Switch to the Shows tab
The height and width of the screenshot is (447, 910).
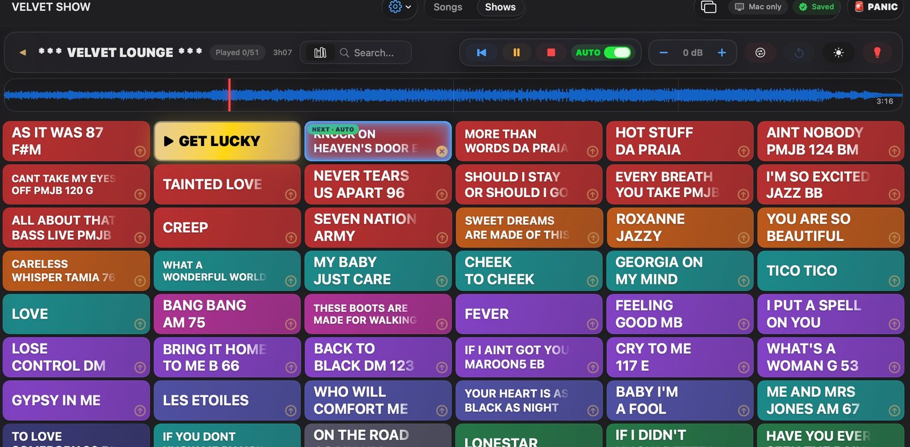click(x=500, y=7)
